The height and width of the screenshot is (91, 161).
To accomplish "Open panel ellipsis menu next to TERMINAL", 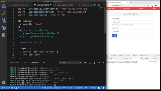I will [44, 63].
